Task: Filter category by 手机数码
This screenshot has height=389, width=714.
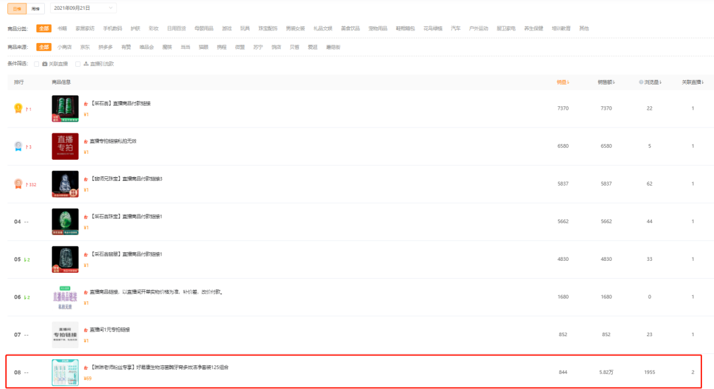Action: [x=112, y=28]
